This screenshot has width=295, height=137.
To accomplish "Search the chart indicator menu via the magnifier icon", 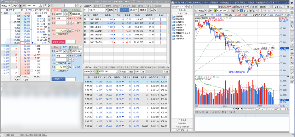I will [x=188, y=7].
